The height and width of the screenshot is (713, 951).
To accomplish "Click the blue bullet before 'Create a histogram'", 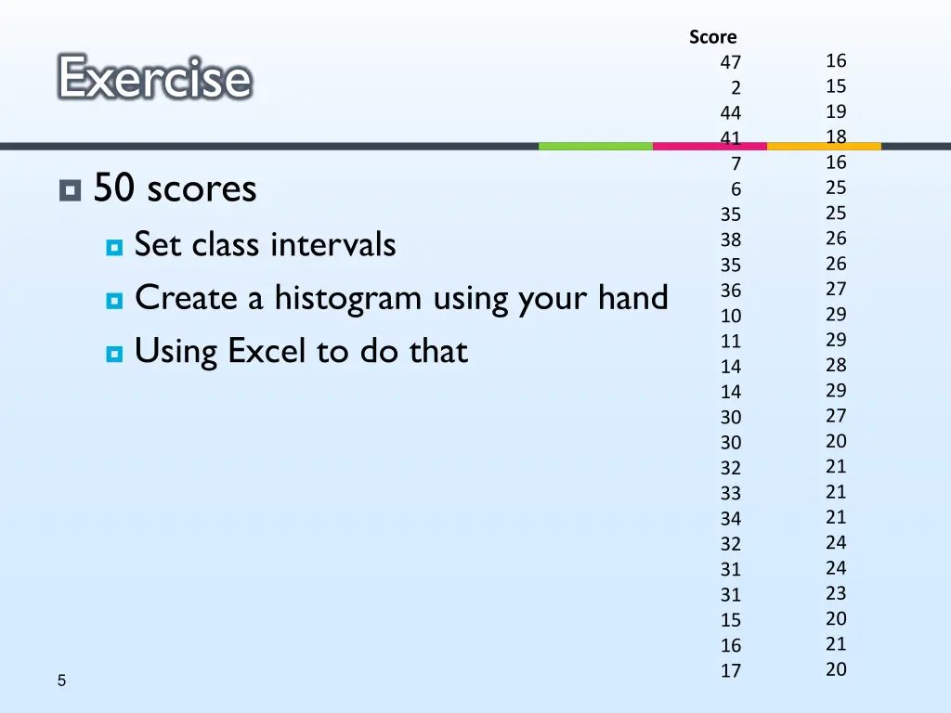I will [x=114, y=301].
